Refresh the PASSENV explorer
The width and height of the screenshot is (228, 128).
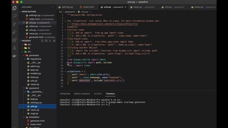pyautogui.click(x=50, y=41)
